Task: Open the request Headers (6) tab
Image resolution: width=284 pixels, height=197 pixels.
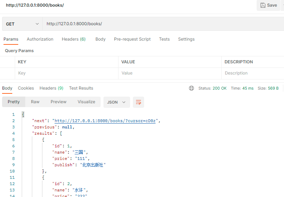Action: point(74,39)
